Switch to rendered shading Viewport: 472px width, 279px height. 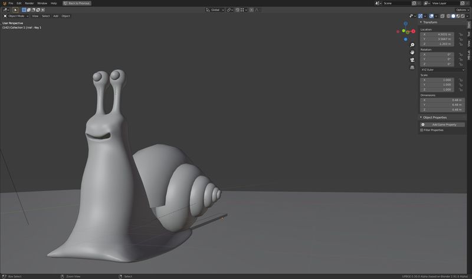(x=463, y=16)
